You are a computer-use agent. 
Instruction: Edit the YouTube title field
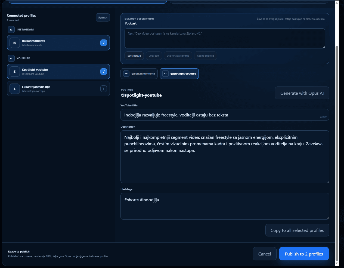225,115
